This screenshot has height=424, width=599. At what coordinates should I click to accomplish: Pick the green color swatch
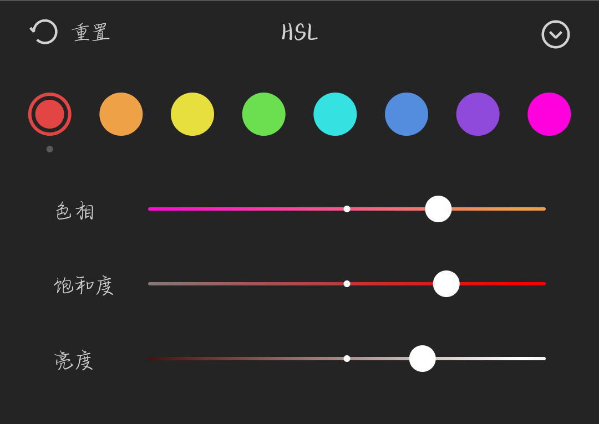coord(264,114)
